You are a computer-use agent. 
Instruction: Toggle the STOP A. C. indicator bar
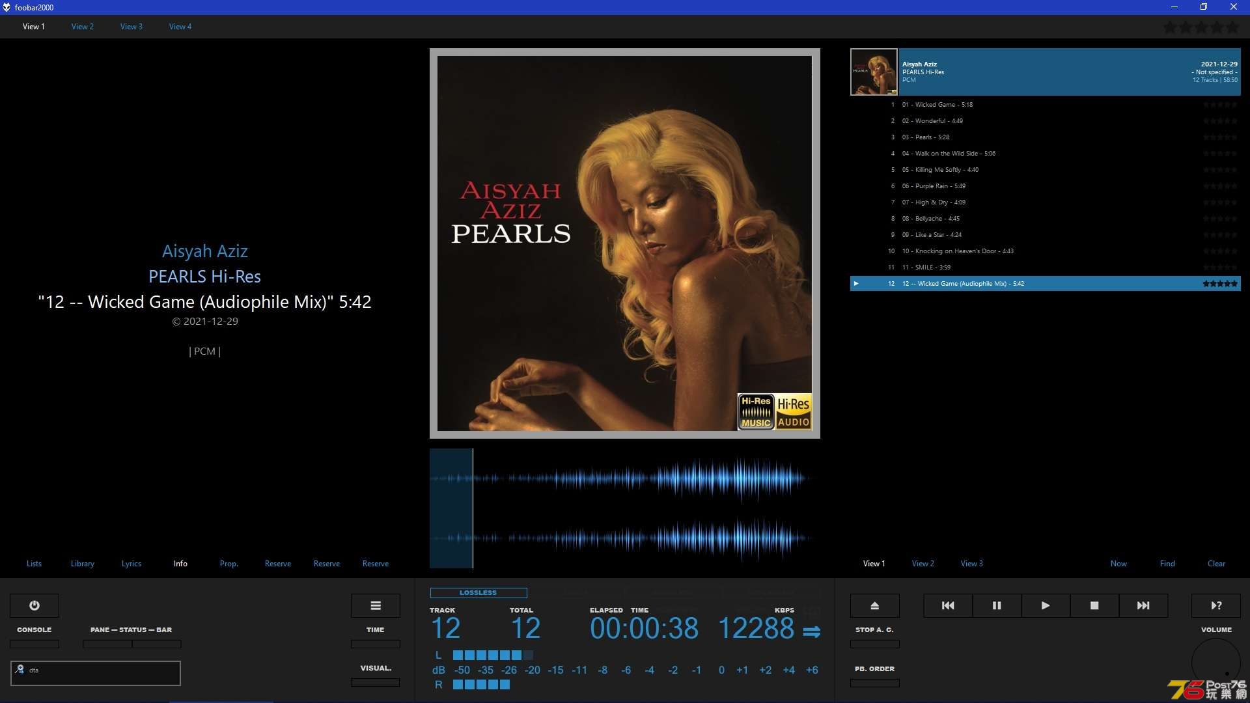click(875, 644)
